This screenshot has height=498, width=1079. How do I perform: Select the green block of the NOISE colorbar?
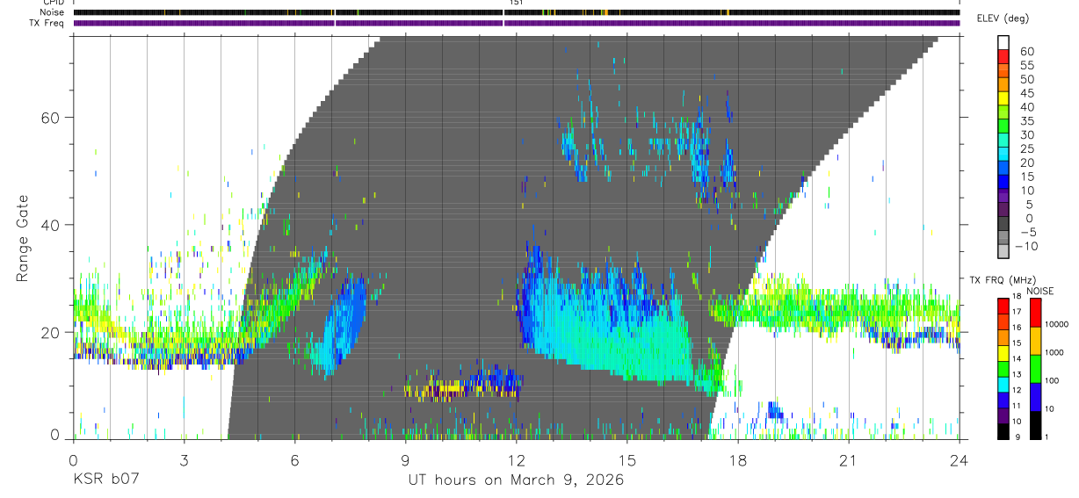click(x=1038, y=369)
